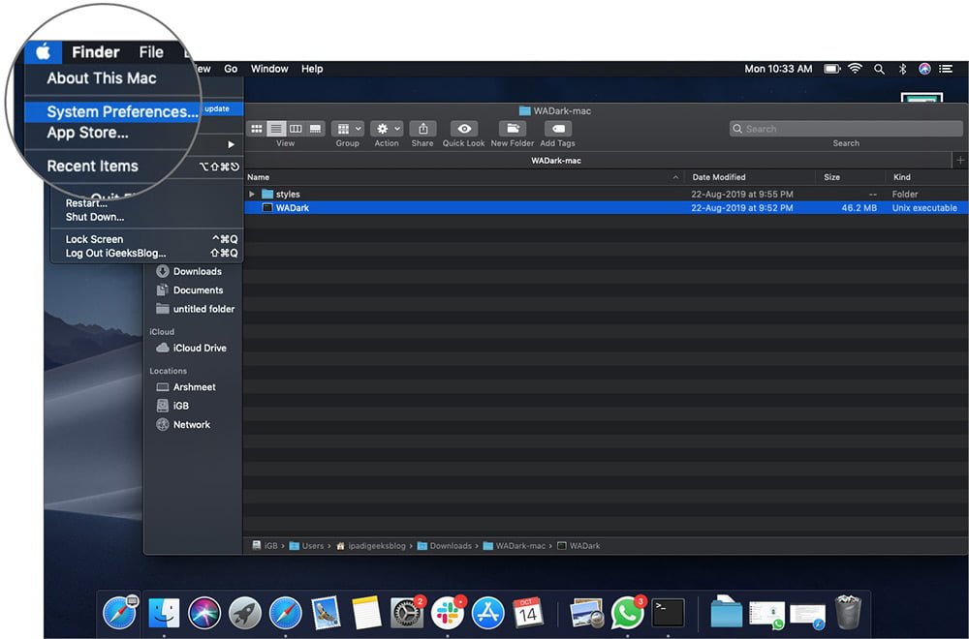Open System Preferences gear in Dock

pyautogui.click(x=407, y=614)
